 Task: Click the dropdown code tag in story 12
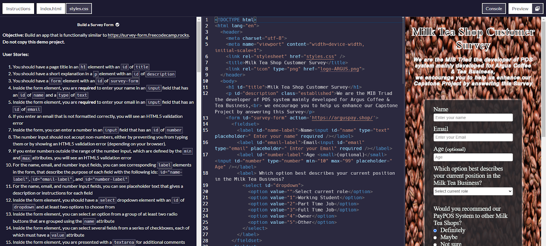[24, 207]
